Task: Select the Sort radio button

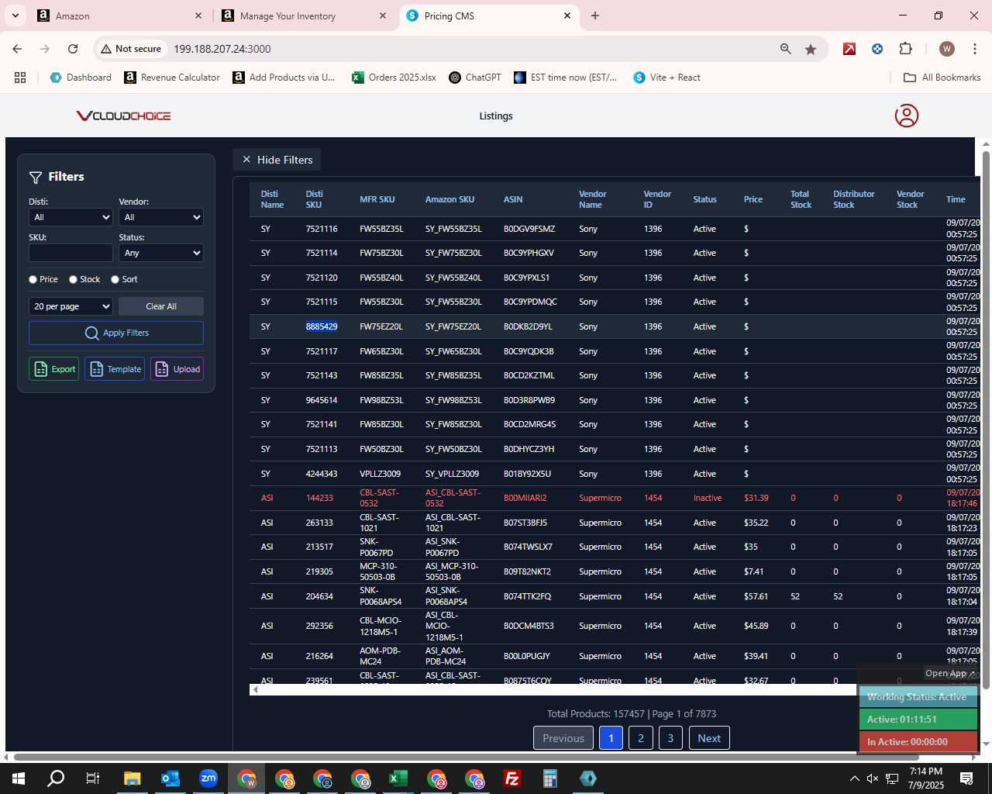Action: pyautogui.click(x=115, y=280)
